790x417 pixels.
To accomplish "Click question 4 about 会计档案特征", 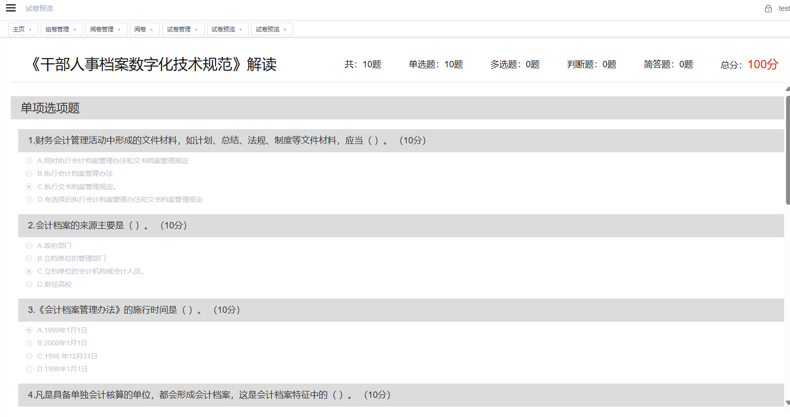I will pos(401,395).
